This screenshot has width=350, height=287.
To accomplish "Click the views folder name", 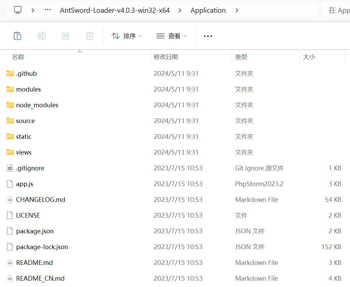I will pyautogui.click(x=24, y=153).
